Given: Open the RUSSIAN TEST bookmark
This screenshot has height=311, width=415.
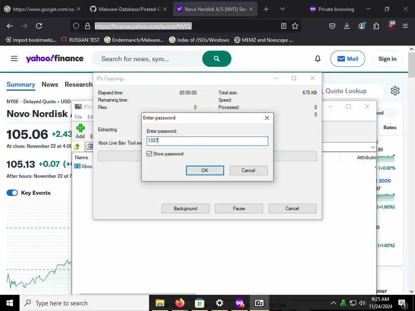Looking at the screenshot, I should coord(81,40).
